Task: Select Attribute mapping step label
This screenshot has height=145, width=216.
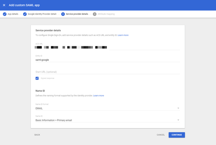Action: [x=106, y=14]
